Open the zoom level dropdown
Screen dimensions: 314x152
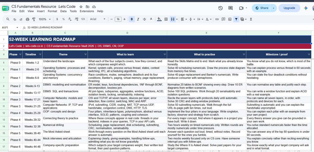point(44,19)
